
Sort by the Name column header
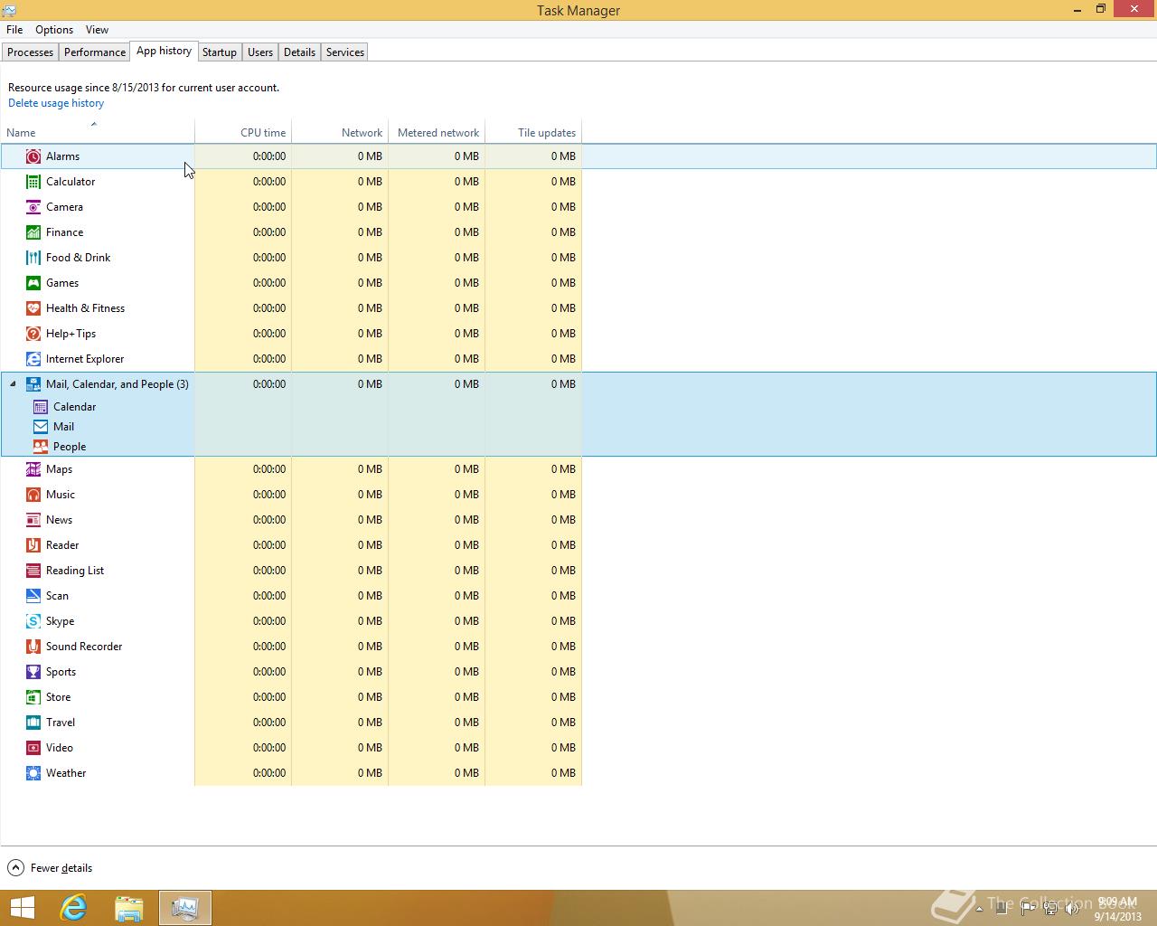coord(98,132)
